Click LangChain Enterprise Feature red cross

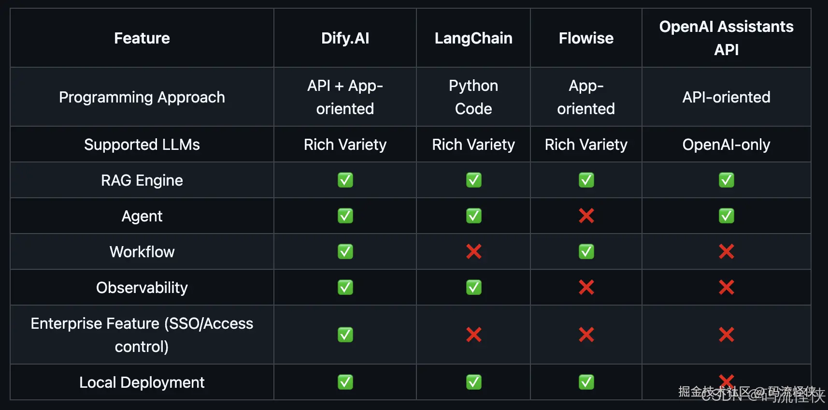473,335
